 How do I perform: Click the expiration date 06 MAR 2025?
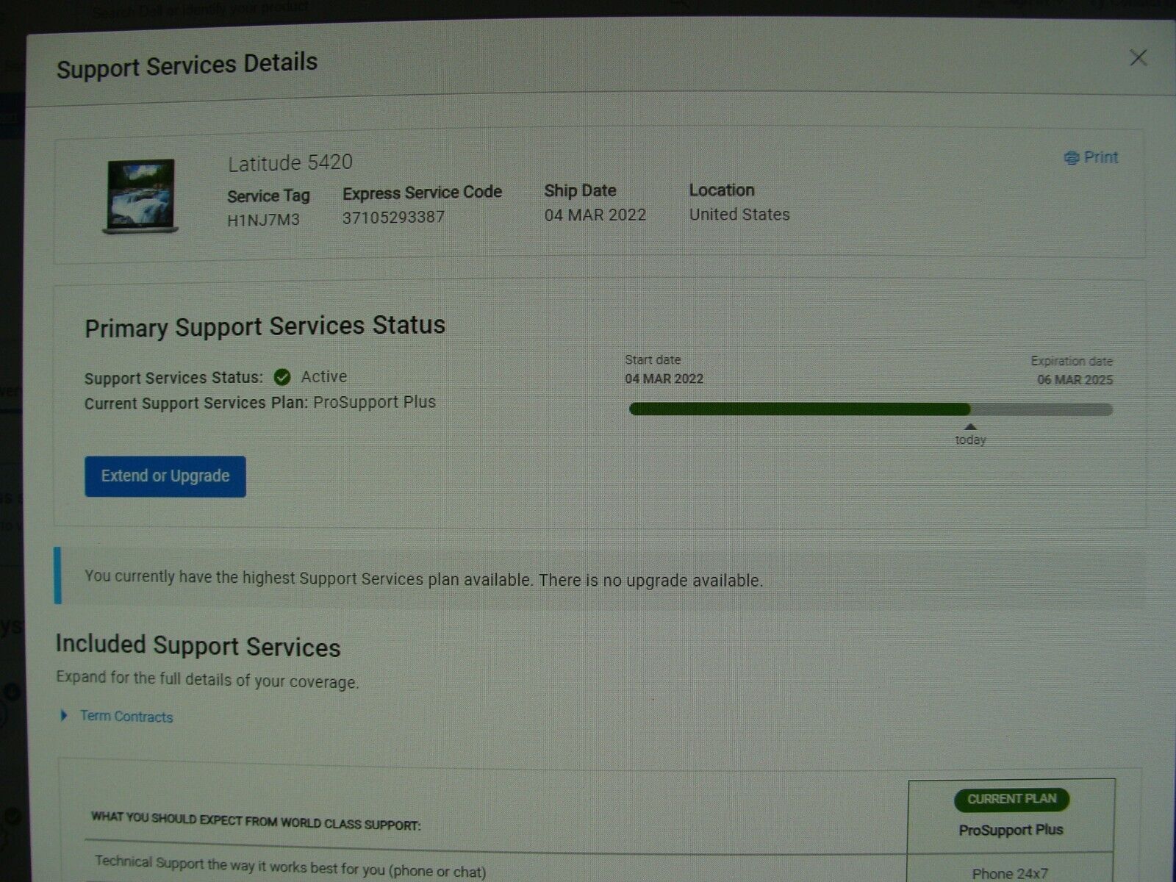1075,380
